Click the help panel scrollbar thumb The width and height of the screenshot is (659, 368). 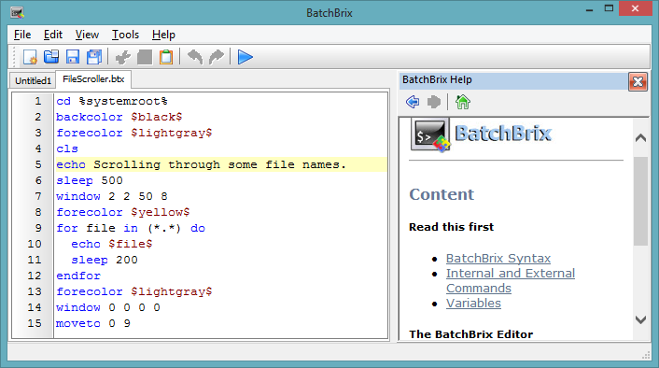tap(640, 201)
